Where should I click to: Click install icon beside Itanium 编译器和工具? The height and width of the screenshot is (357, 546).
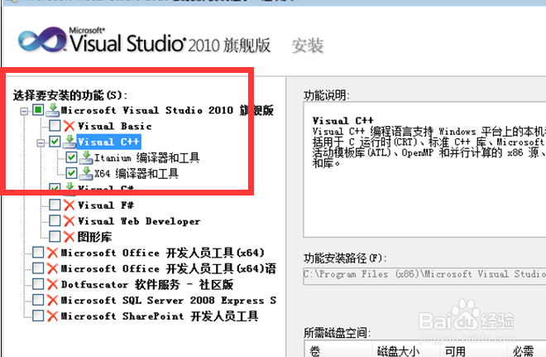click(x=86, y=157)
